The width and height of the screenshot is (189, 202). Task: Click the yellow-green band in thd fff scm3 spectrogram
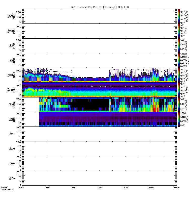29,89
